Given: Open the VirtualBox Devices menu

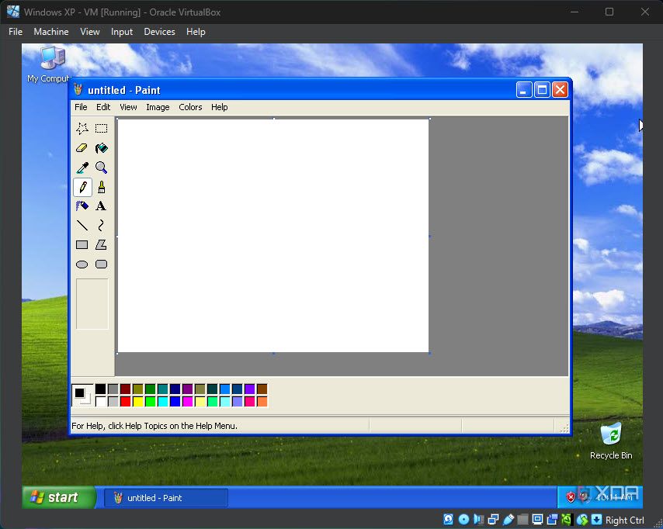Looking at the screenshot, I should point(159,32).
